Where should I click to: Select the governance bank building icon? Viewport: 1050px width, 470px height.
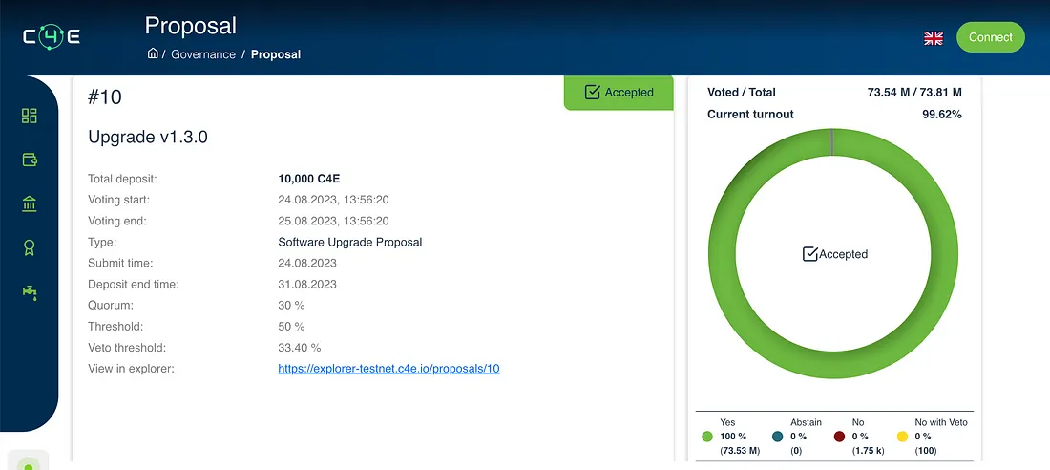[29, 203]
